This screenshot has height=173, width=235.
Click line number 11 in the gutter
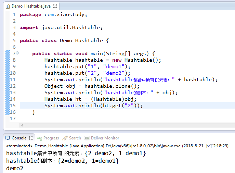[13, 79]
